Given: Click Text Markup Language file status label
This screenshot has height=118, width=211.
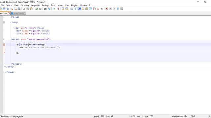Looking at the screenshot, I should (x=12, y=116).
